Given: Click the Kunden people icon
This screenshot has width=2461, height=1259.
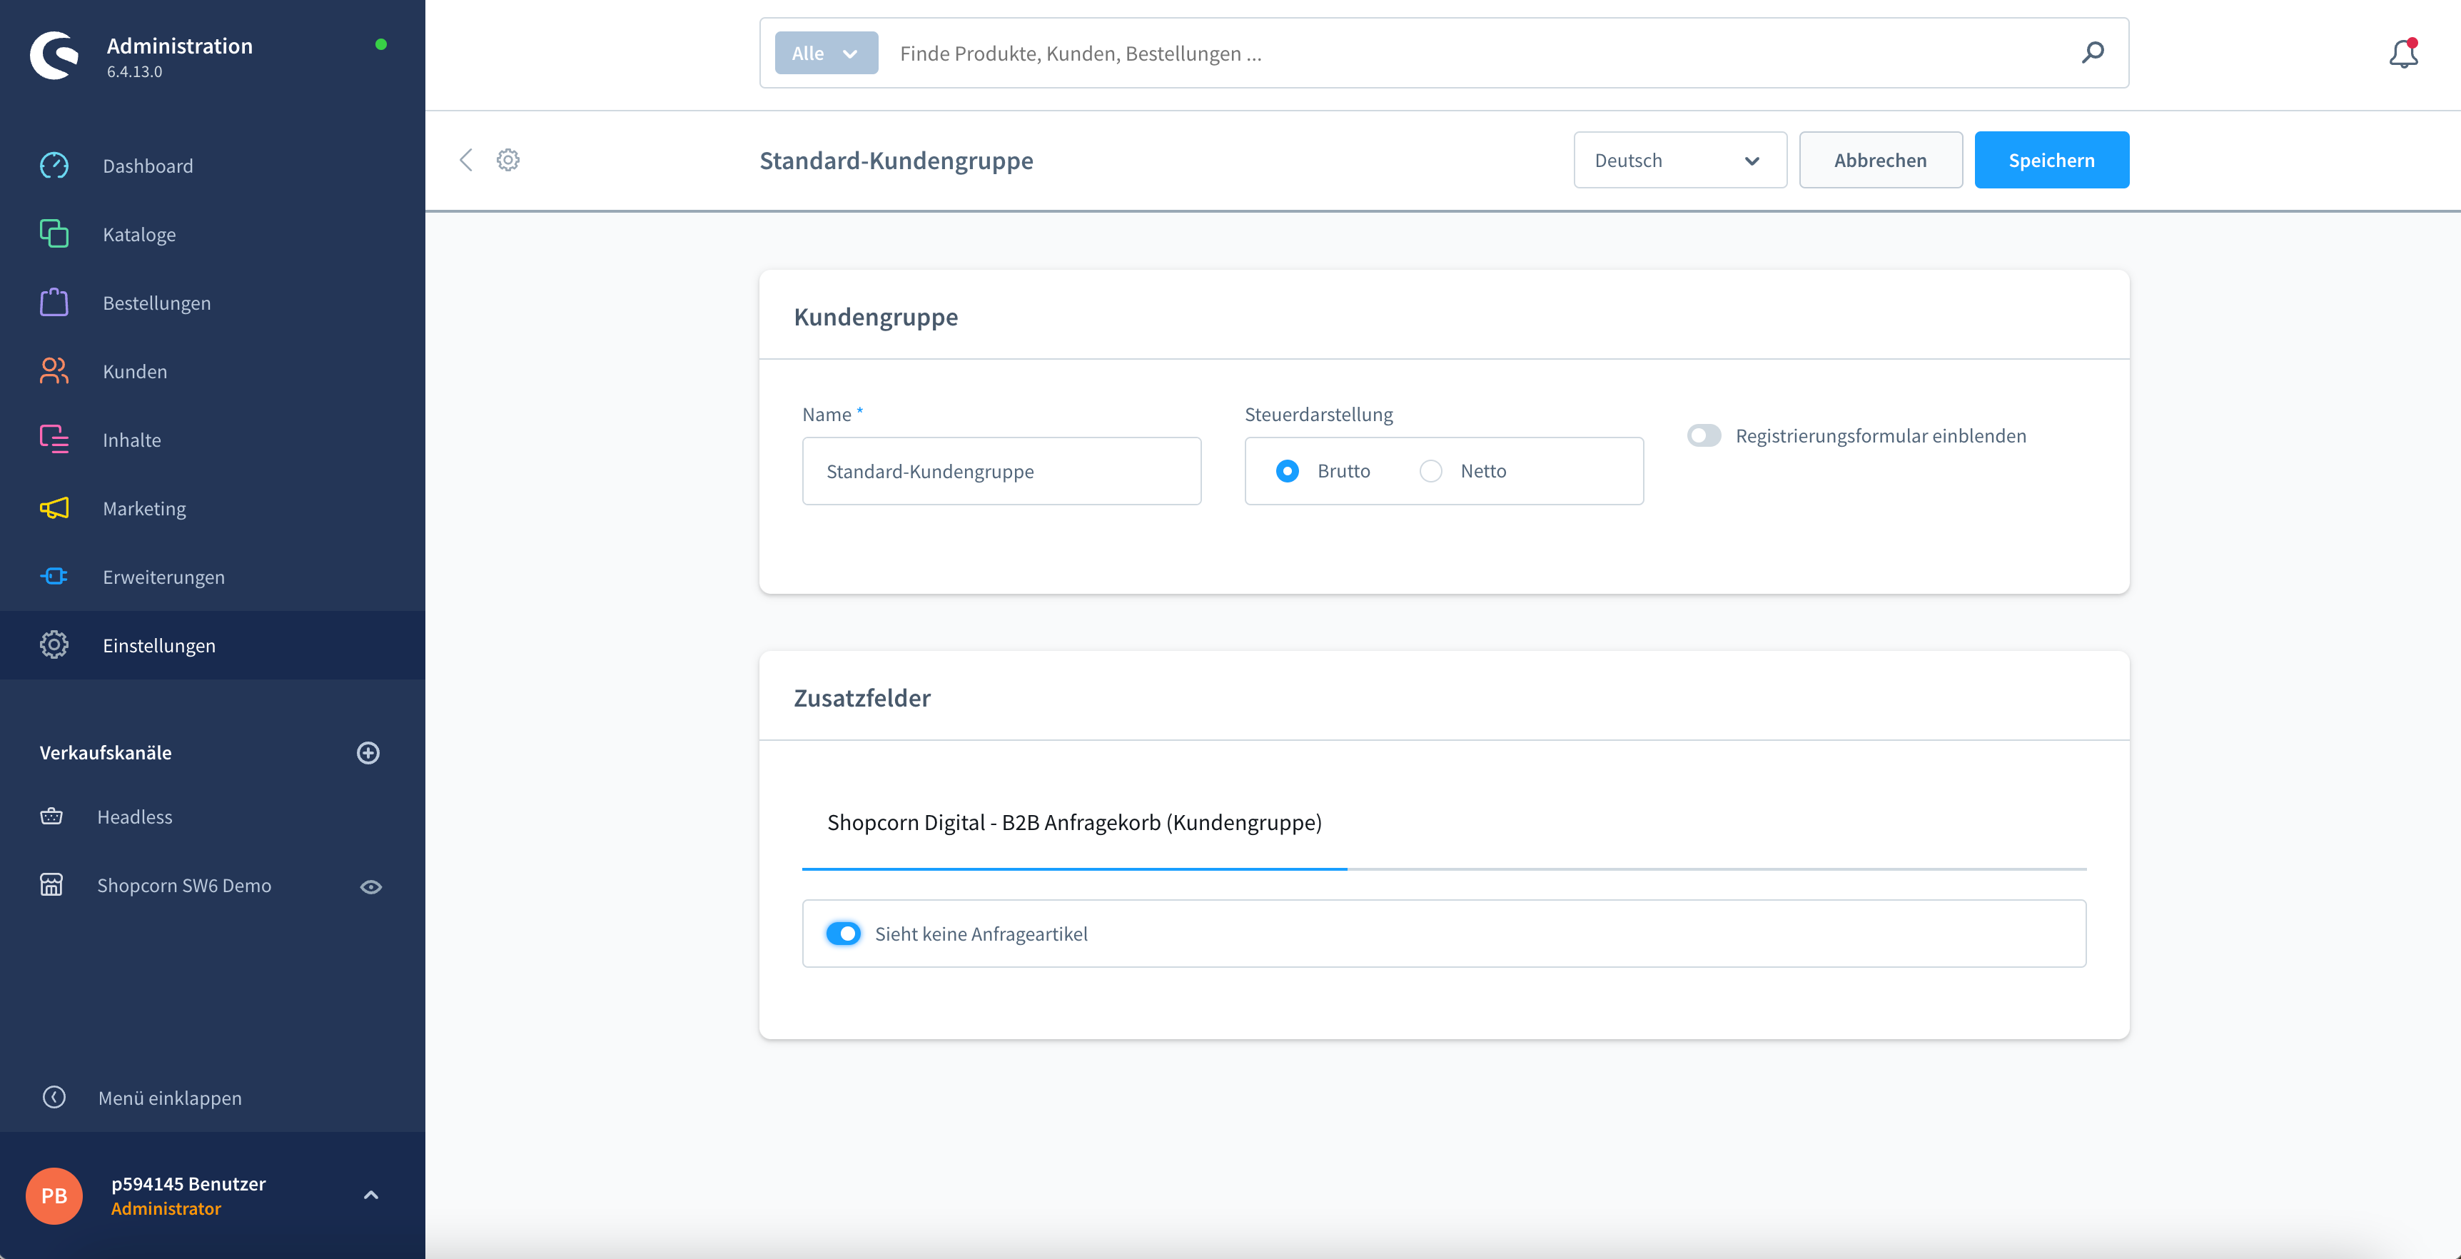Looking at the screenshot, I should click(x=54, y=370).
